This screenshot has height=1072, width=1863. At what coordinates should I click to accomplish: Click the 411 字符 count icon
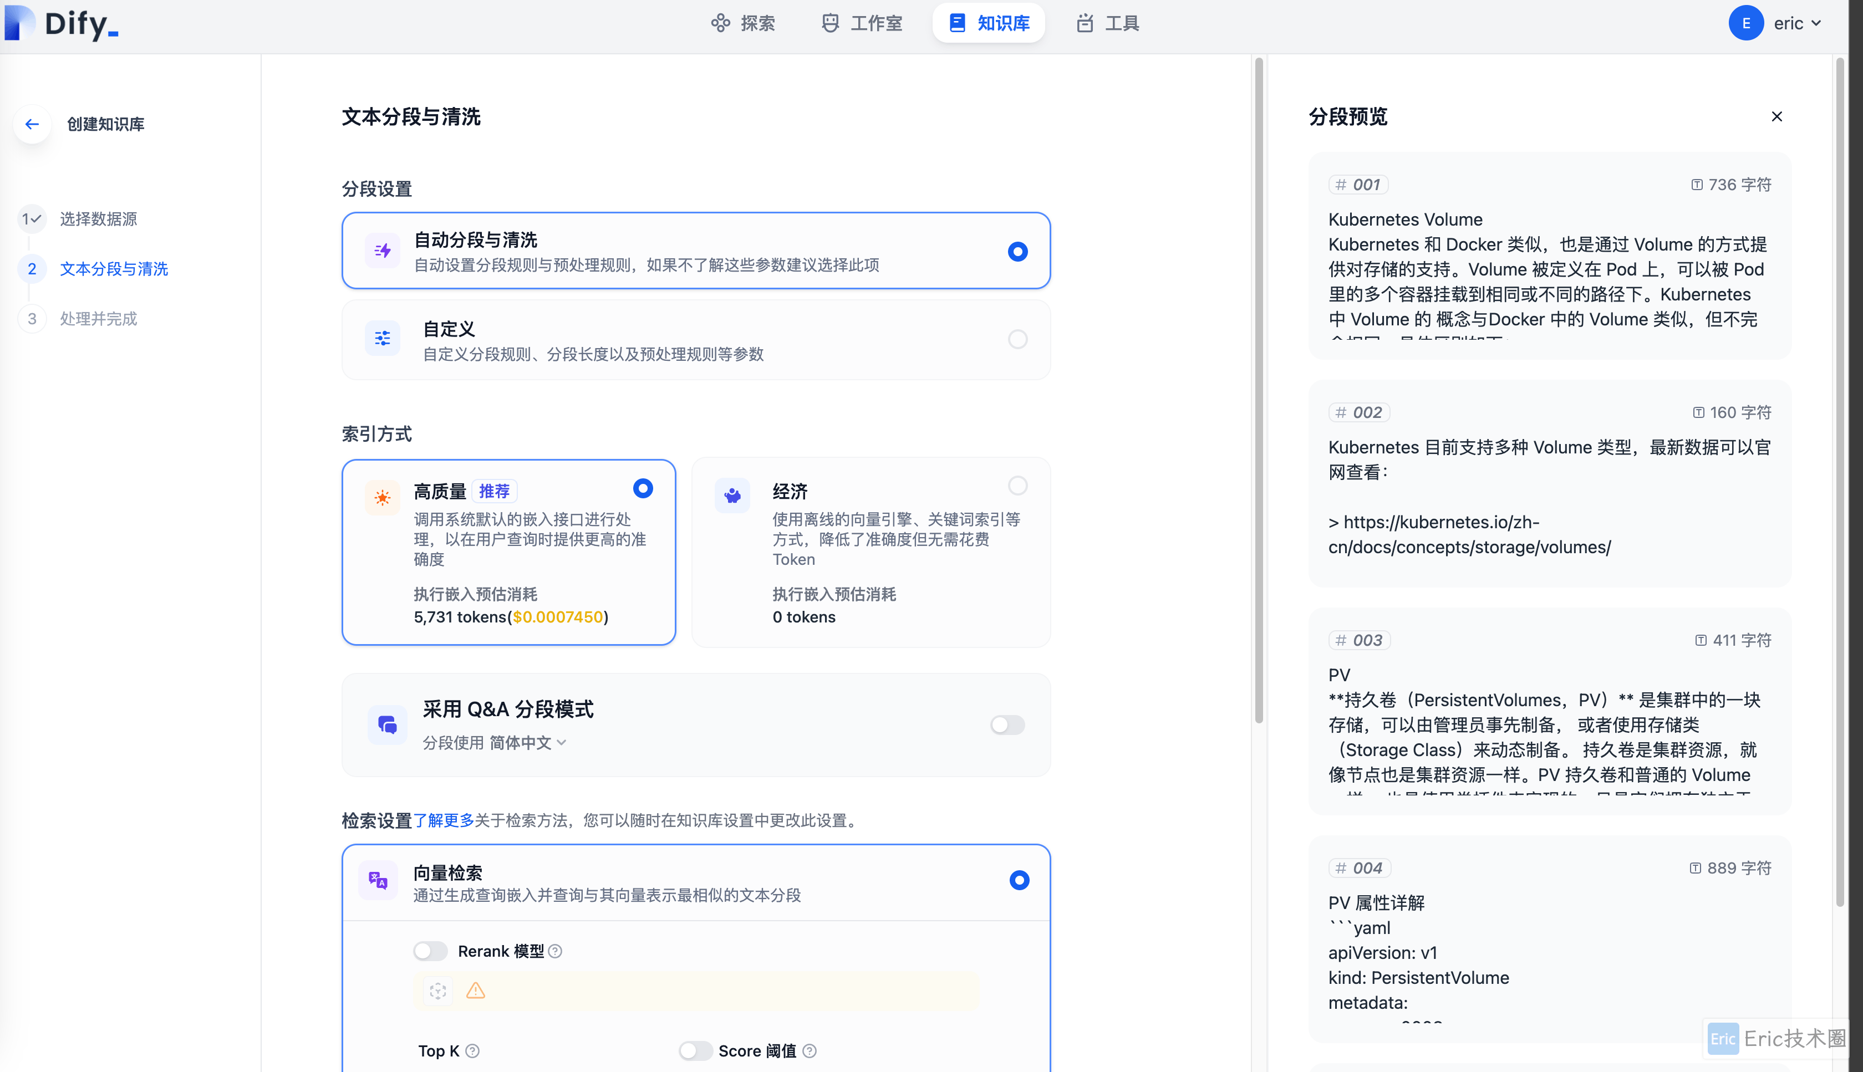[x=1700, y=641]
